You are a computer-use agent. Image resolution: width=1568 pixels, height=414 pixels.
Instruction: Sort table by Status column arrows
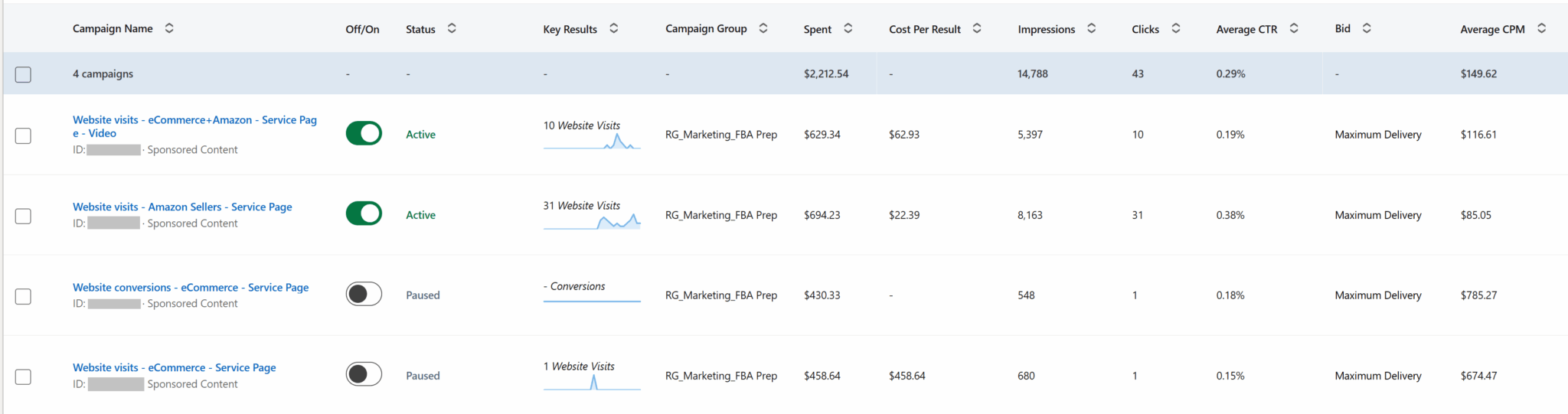click(x=452, y=28)
